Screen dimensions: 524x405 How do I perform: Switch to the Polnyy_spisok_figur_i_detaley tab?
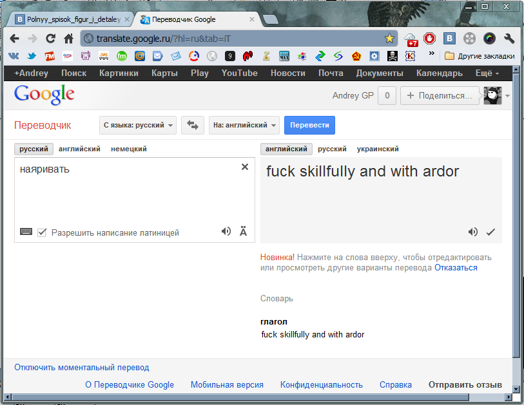pyautogui.click(x=71, y=19)
